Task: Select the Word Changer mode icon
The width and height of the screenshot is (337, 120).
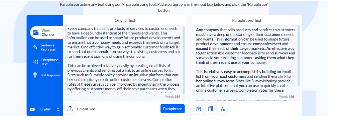Action: 36,32
